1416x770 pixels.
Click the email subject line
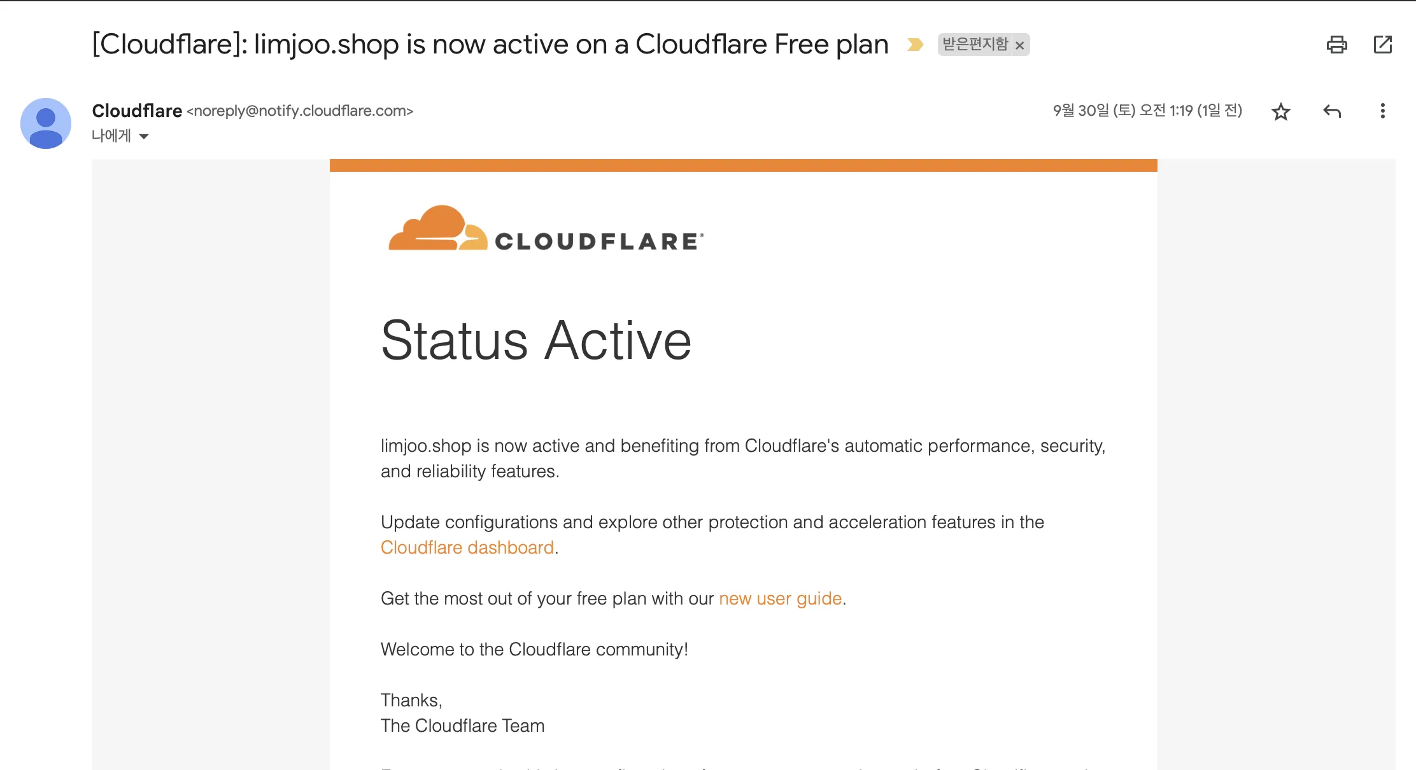(x=490, y=45)
